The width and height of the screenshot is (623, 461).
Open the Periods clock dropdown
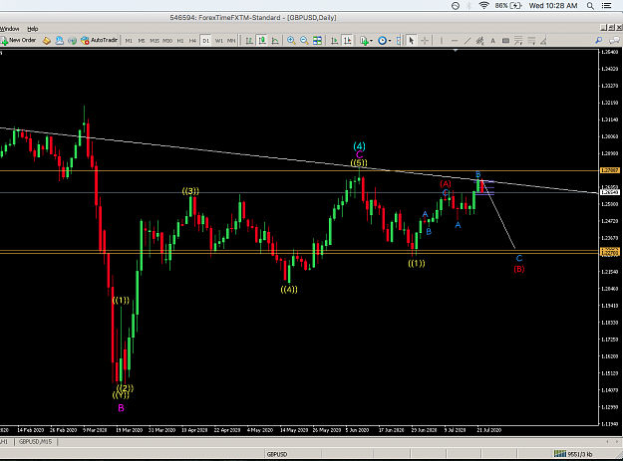click(384, 41)
